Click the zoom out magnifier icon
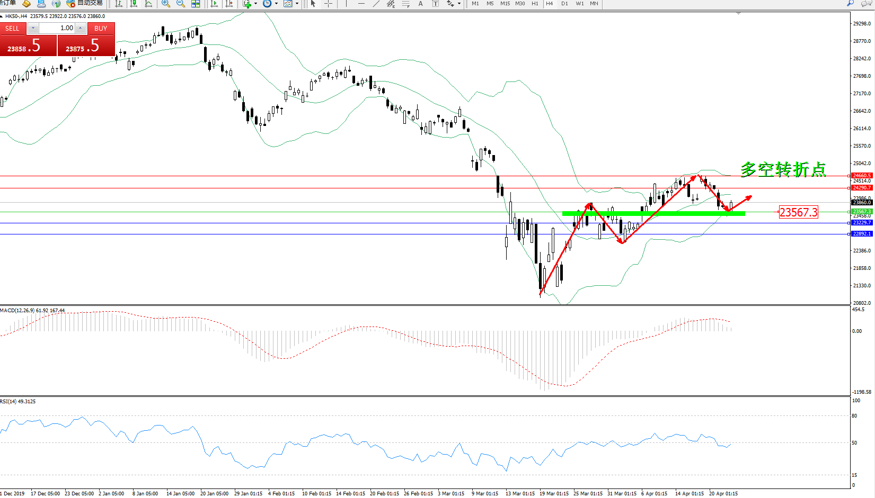This screenshot has height=498, width=875. point(181,4)
